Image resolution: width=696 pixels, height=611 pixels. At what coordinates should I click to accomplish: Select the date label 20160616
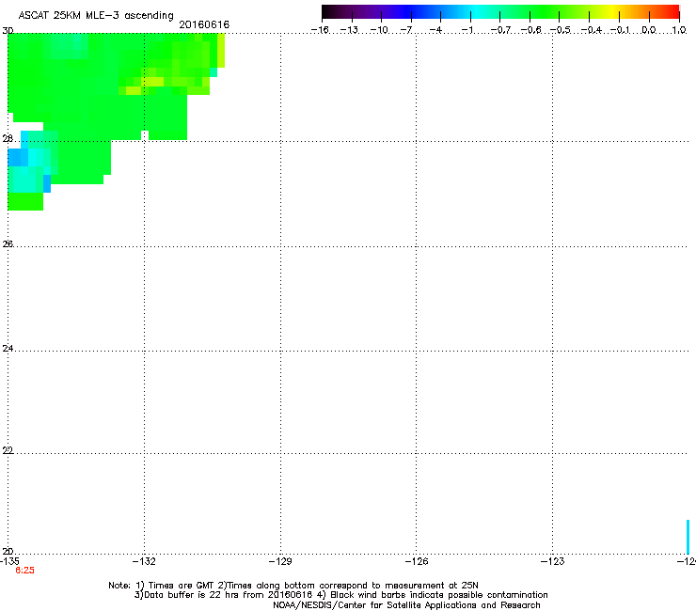tap(204, 24)
